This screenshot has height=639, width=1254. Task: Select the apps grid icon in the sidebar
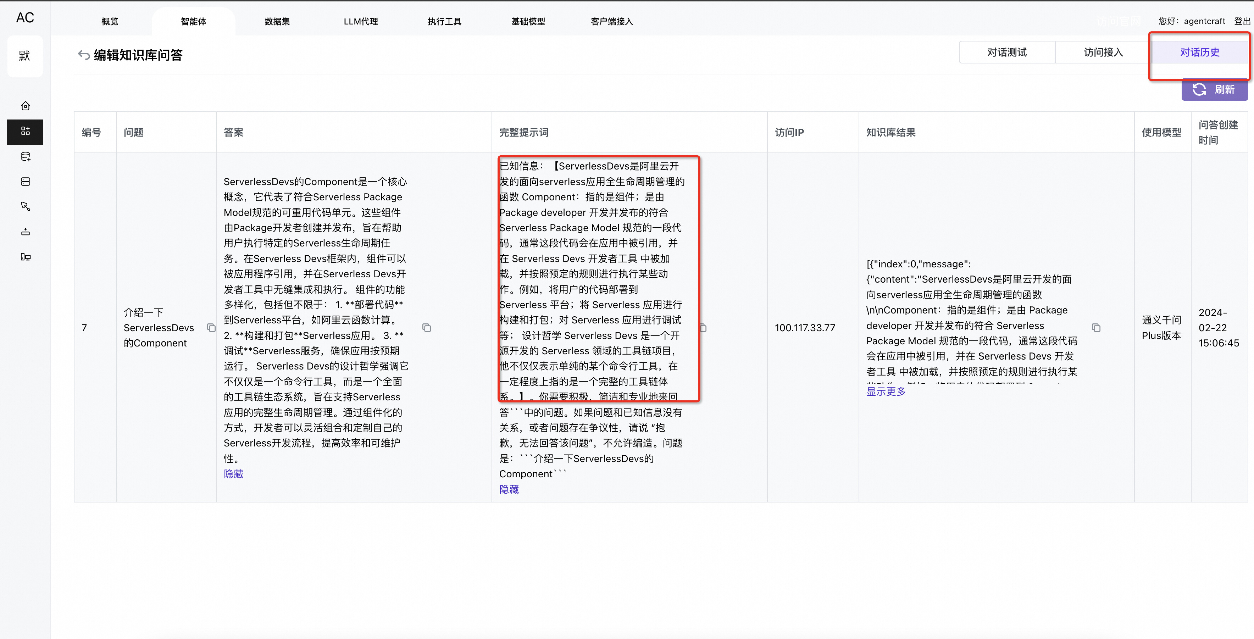(25, 132)
